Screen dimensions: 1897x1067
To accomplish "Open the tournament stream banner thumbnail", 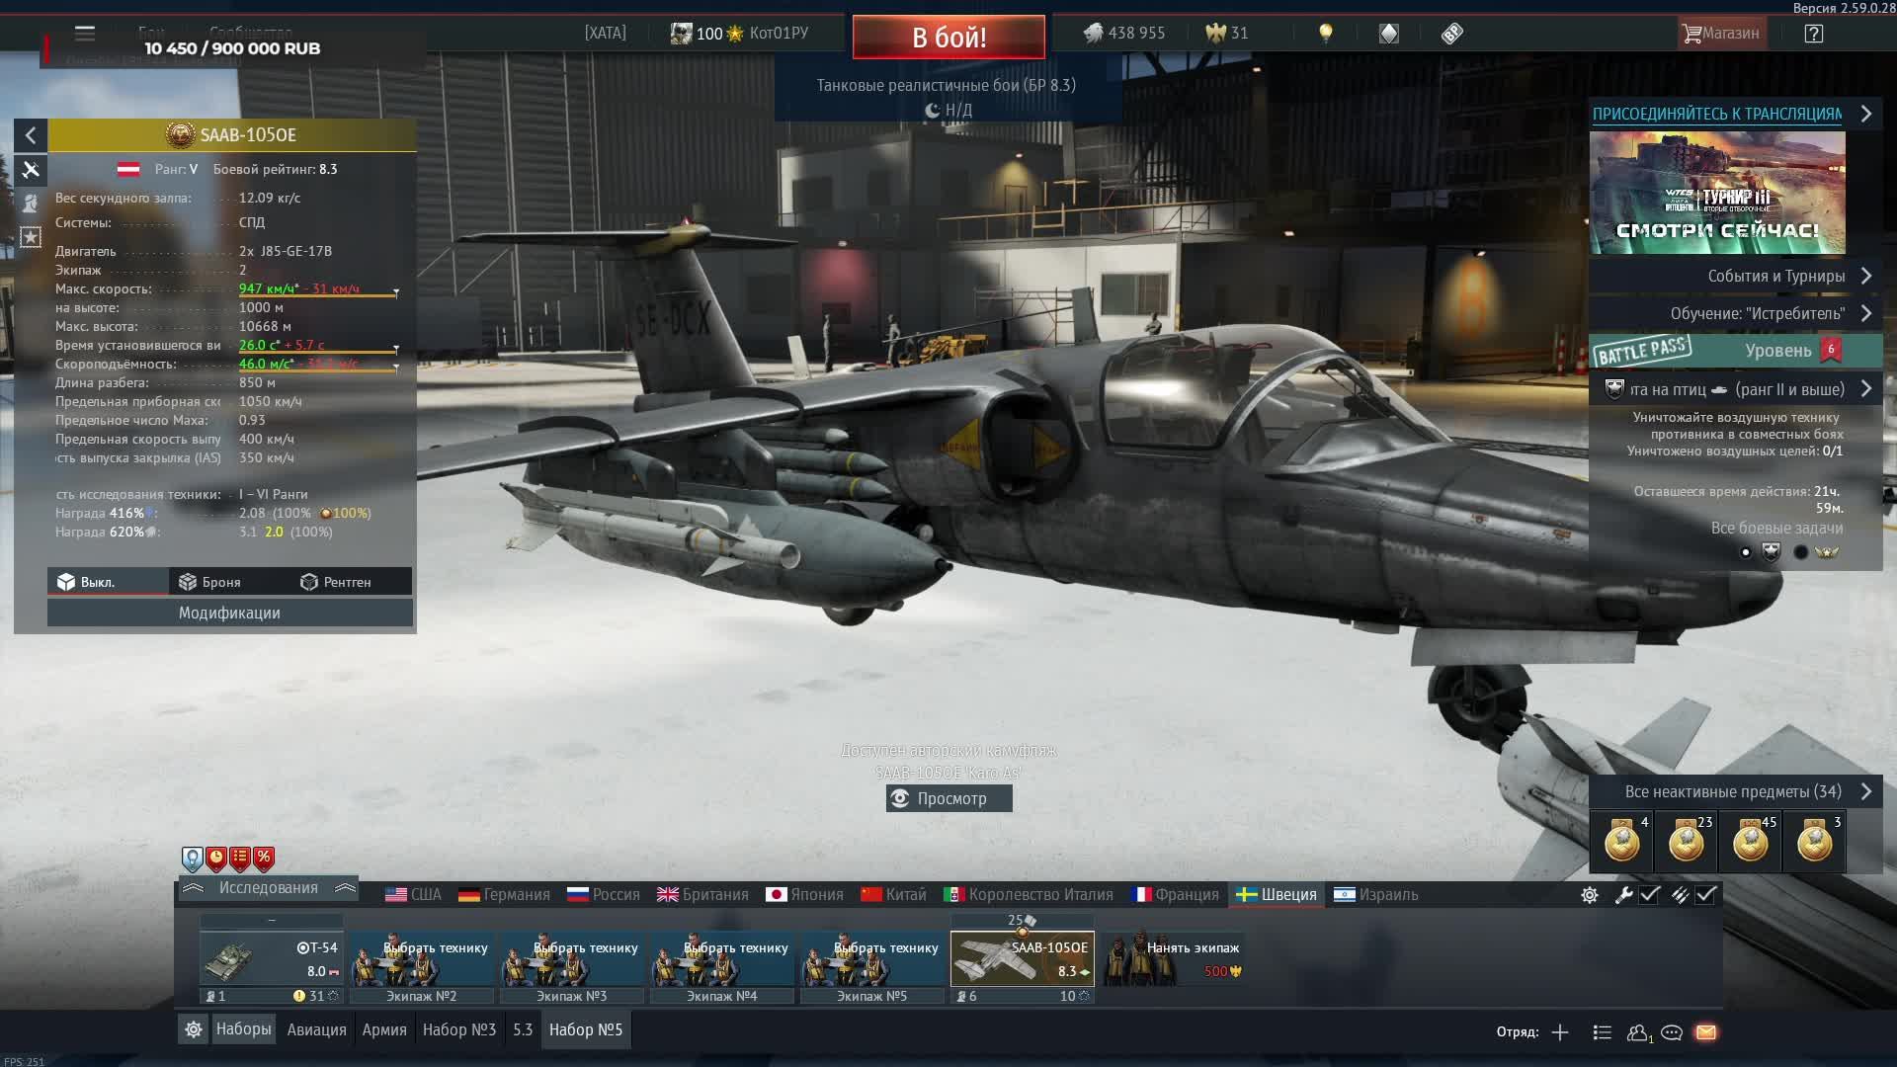I will [x=1717, y=193].
